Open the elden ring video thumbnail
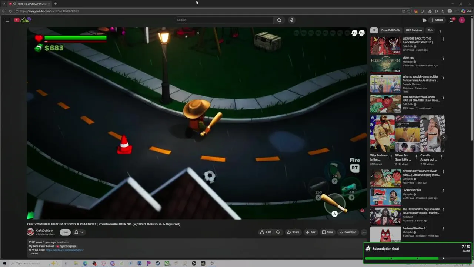 click(x=385, y=65)
